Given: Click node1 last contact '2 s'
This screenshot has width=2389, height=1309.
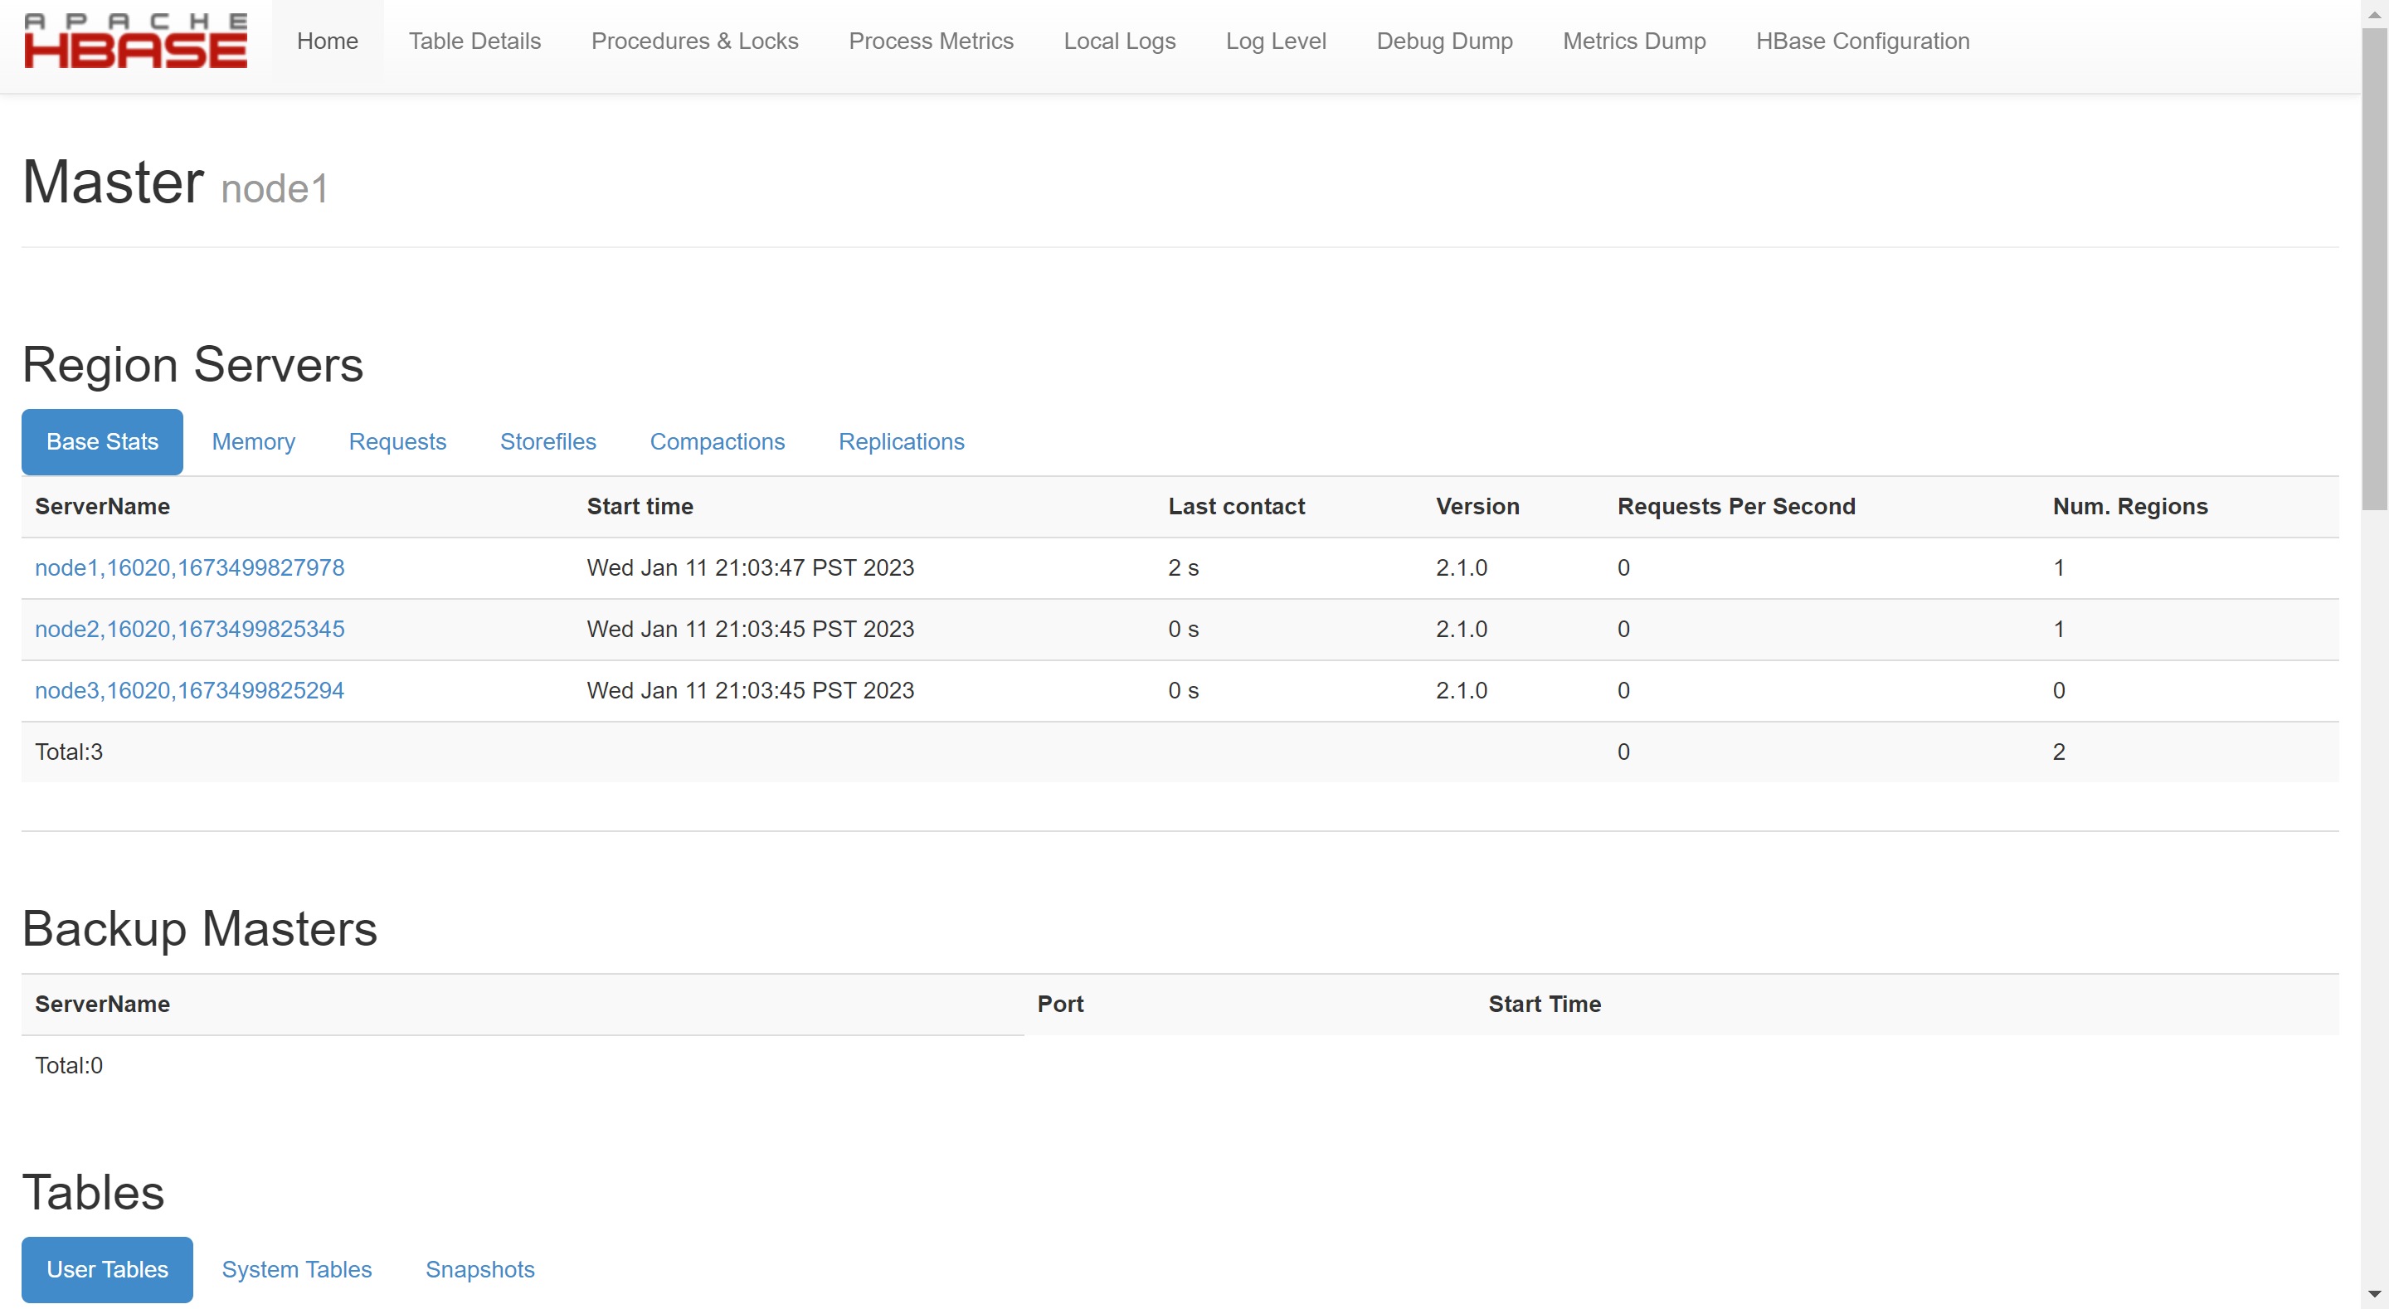Looking at the screenshot, I should [x=1184, y=567].
